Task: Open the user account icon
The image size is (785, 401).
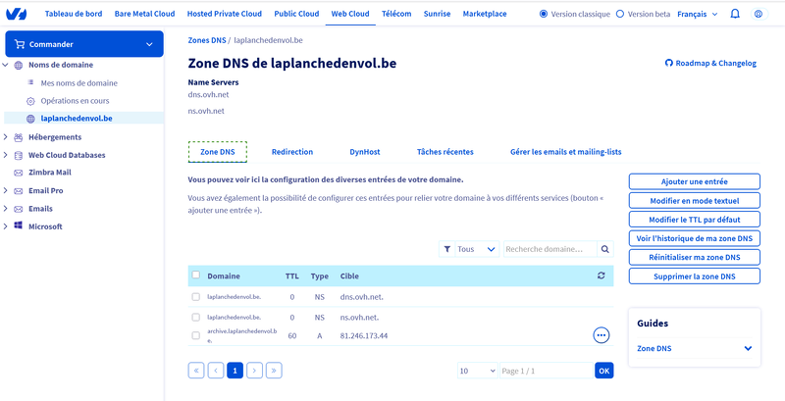Action: (759, 14)
